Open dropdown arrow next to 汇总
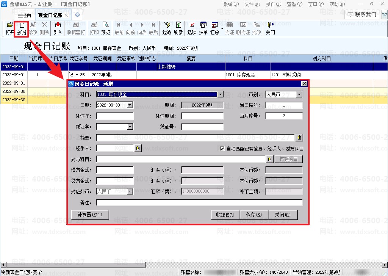 pyautogui.click(x=222, y=28)
